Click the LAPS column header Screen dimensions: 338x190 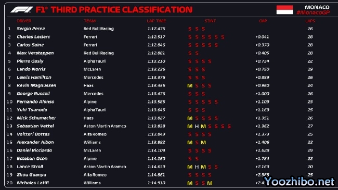(x=310, y=21)
